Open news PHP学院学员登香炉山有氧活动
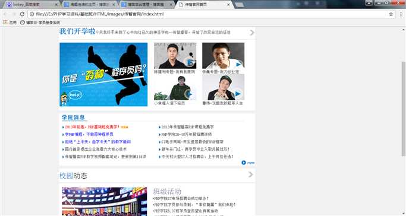This screenshot has height=216, width=406. (x=185, y=211)
